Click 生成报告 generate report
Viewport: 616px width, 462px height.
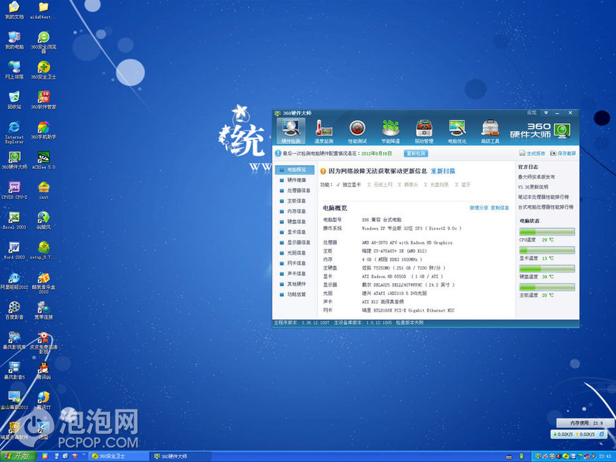pyautogui.click(x=532, y=153)
